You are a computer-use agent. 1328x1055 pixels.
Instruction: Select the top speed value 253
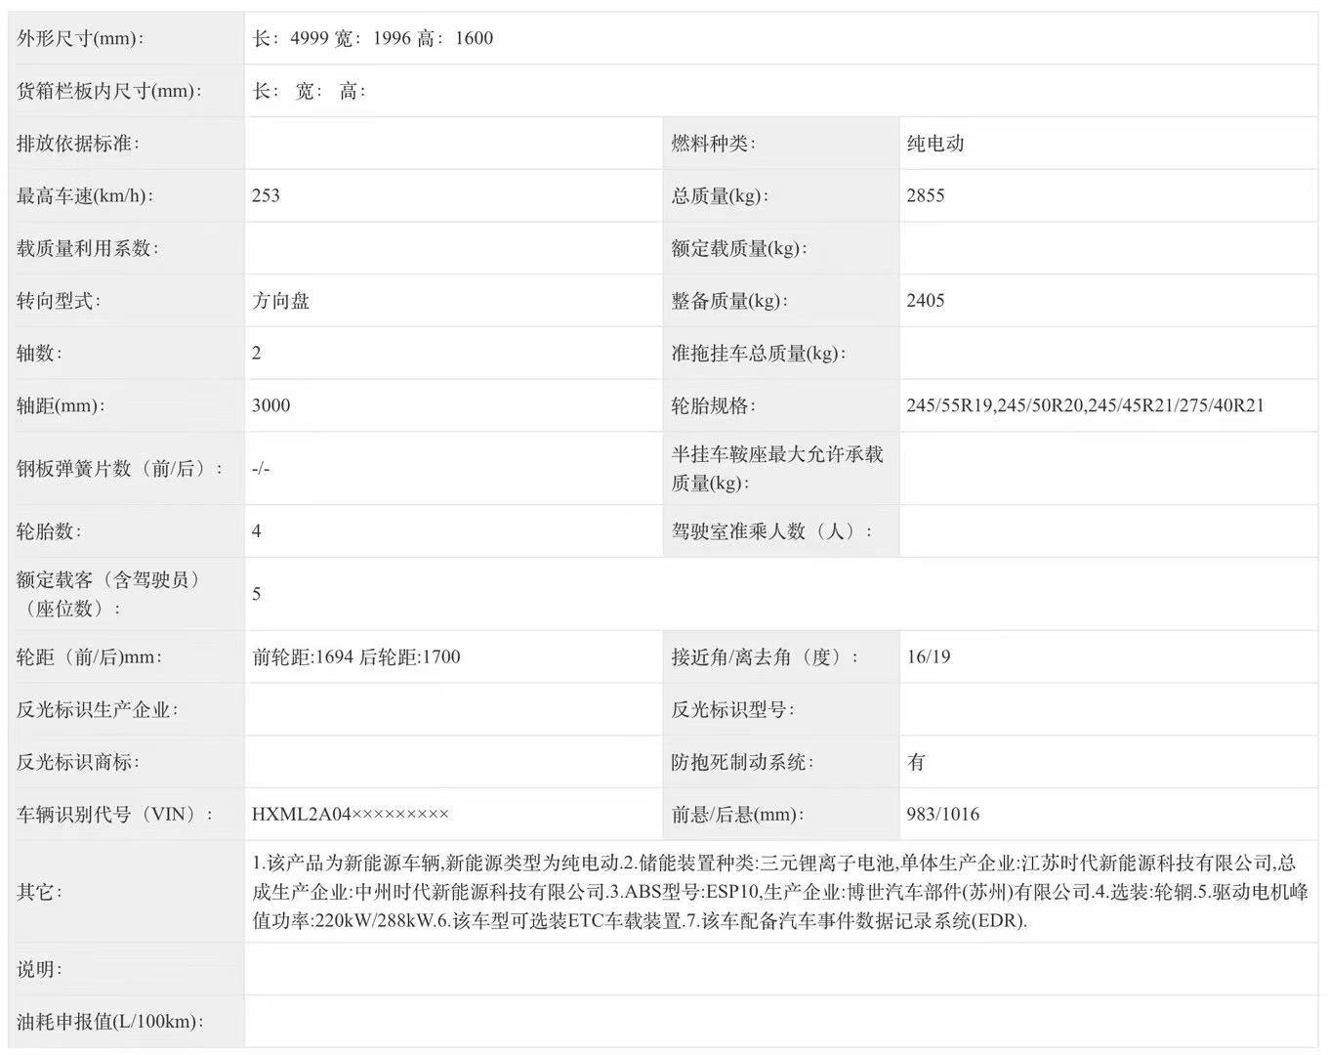(265, 195)
